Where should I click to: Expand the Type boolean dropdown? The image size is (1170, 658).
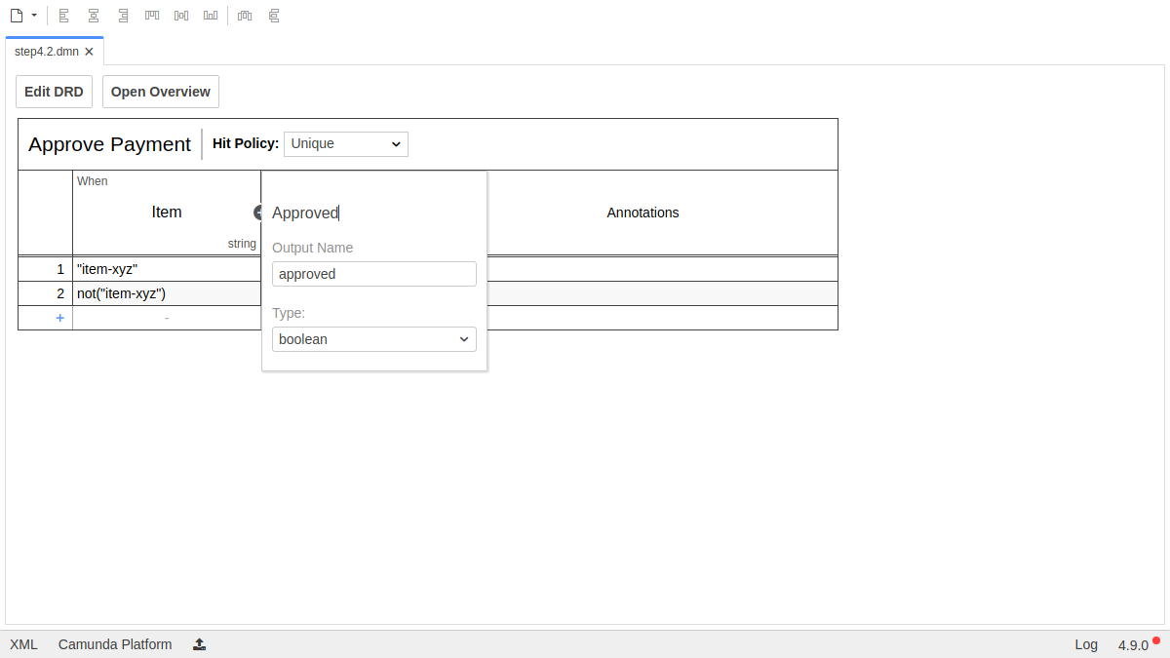(373, 339)
